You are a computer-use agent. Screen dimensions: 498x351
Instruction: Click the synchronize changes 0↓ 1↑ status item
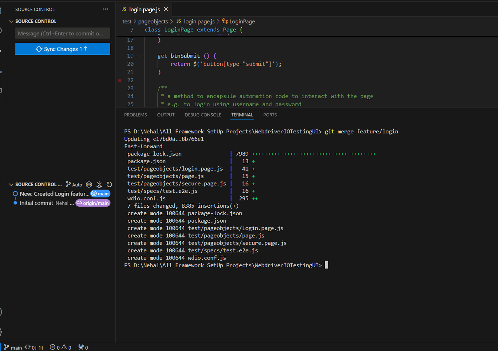[34, 347]
